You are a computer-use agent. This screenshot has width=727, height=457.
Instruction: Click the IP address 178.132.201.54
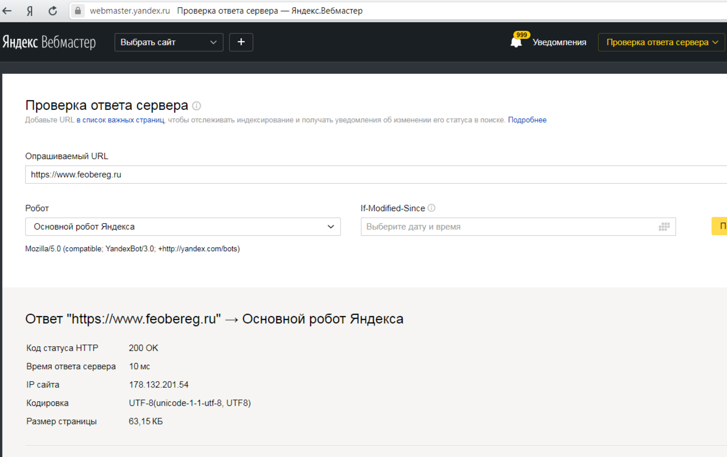pos(159,385)
